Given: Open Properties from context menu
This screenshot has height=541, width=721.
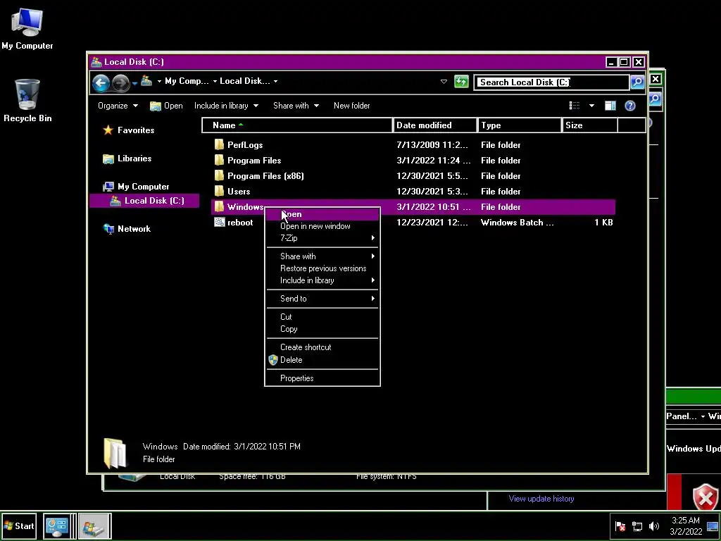Looking at the screenshot, I should click(x=322, y=378).
